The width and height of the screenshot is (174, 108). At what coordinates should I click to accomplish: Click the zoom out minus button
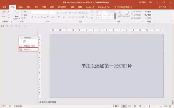click(x=144, y=106)
